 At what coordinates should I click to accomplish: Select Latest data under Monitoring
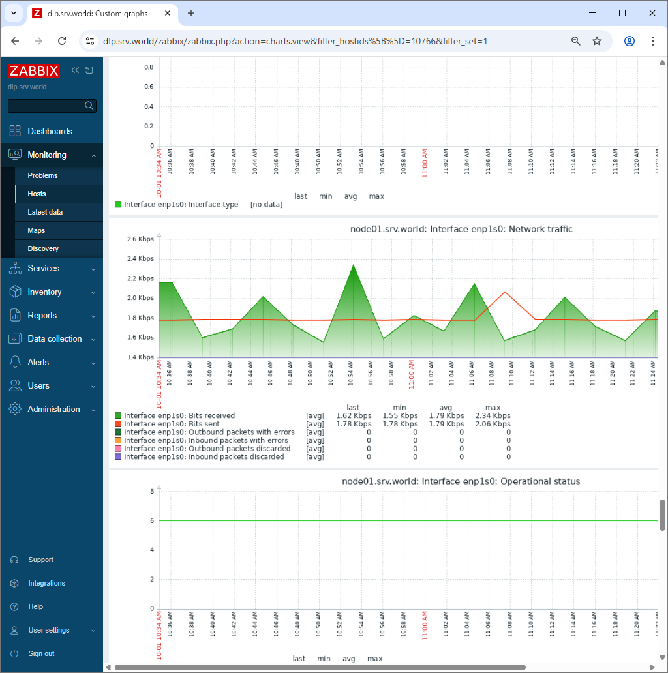point(45,212)
